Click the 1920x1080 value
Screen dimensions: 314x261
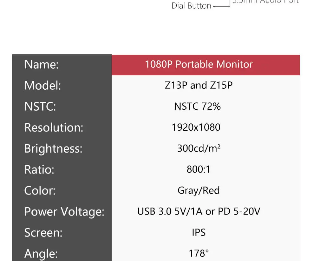point(196,127)
